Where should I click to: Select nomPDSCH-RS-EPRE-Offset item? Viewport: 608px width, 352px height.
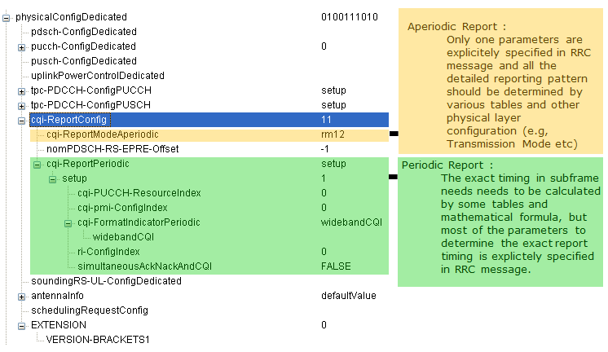(x=112, y=149)
